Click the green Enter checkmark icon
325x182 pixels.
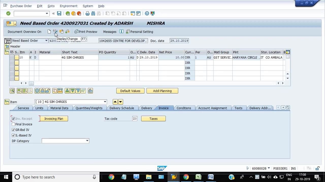click(8, 13)
